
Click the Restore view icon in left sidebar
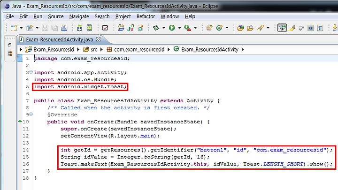9,45
